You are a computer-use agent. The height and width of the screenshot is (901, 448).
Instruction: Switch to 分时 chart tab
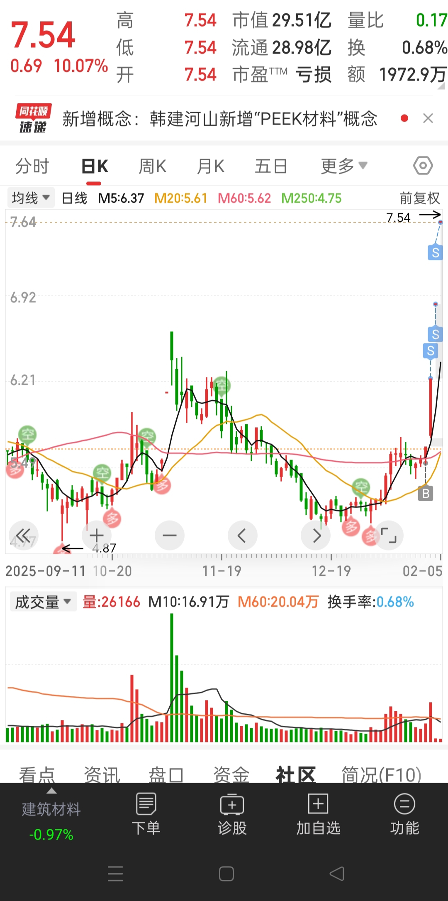pos(32,166)
